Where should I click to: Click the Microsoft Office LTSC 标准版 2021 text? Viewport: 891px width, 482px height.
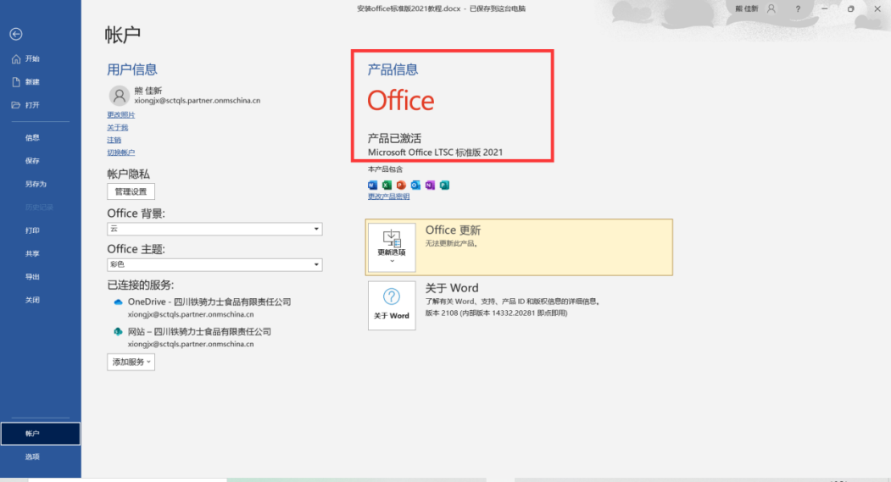435,152
